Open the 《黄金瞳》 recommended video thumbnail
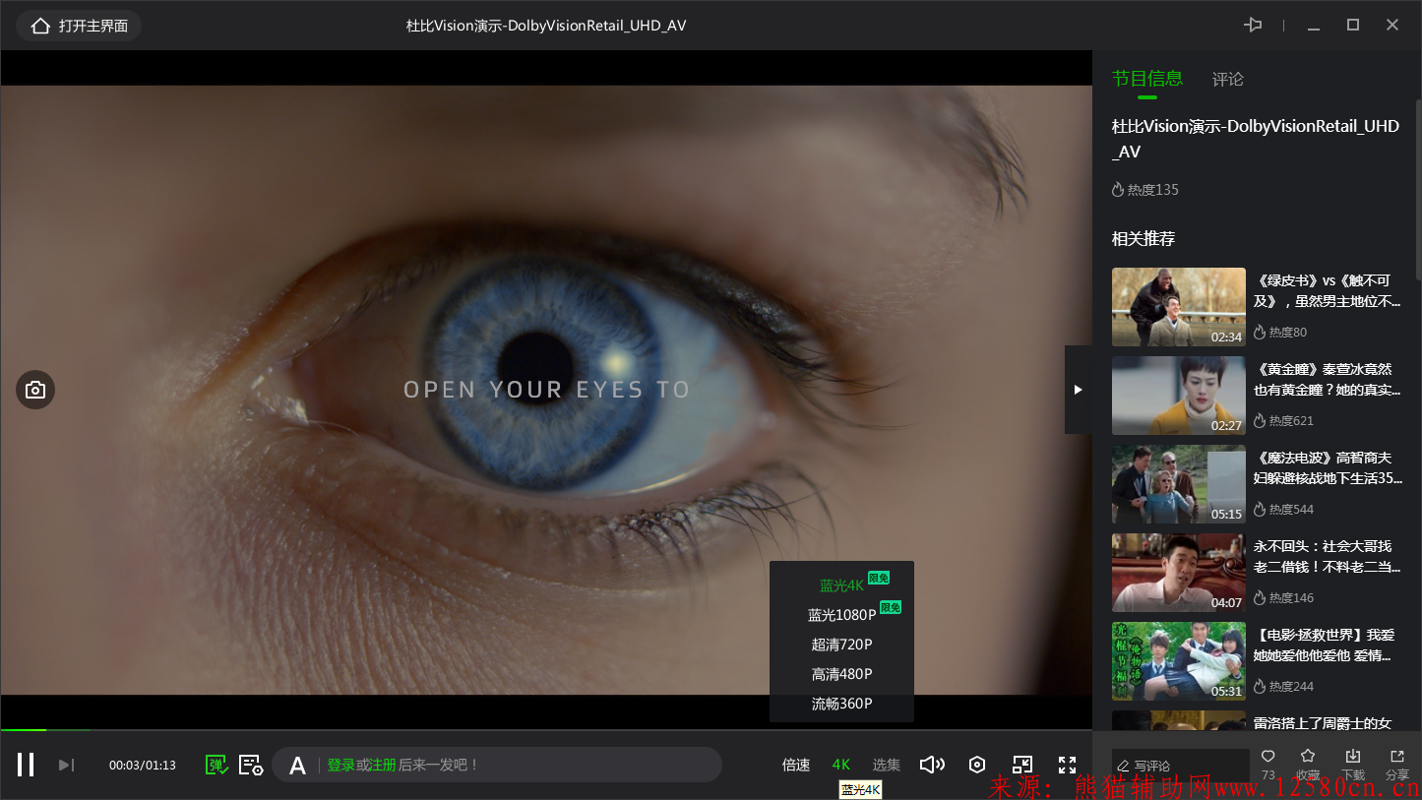Viewport: 1422px width, 800px height. pos(1178,396)
